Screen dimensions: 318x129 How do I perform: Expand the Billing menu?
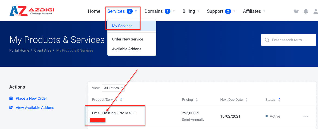point(191,11)
